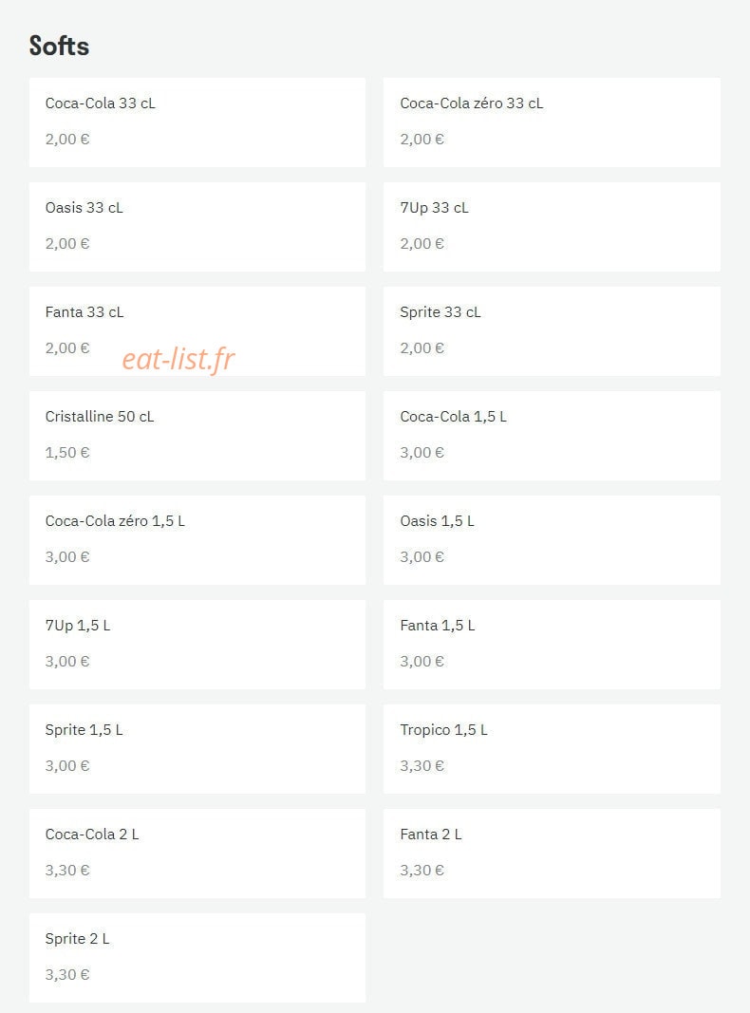This screenshot has height=1013, width=750.
Task: Pick Coca-Cola zéro 1,5 L item
Action: (197, 540)
